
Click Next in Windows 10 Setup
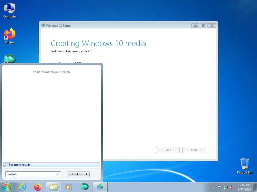tap(194, 150)
